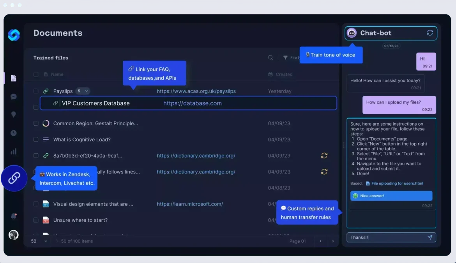This screenshot has height=263, width=456.
Task: Click the highlighted link icon in the sidebar
Action: [14, 178]
